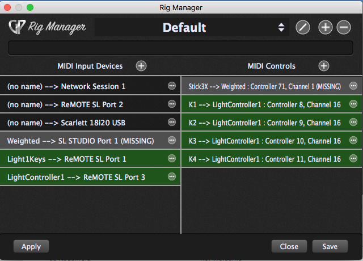Image resolution: width=363 pixels, height=261 pixels.
Task: Select the K3 Controller 10 row
Action: (x=264, y=141)
